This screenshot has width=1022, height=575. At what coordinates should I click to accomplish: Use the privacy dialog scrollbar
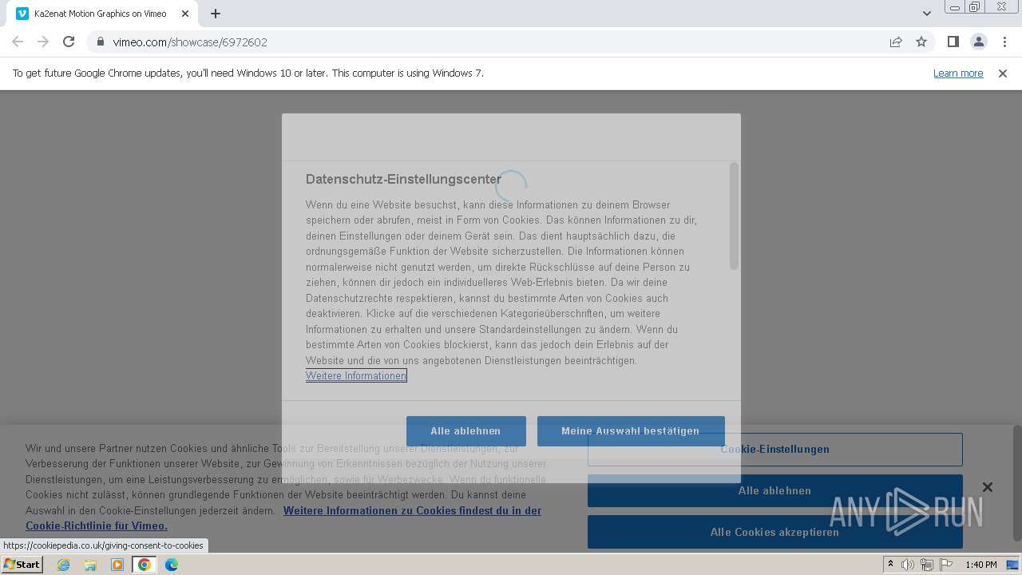(734, 216)
